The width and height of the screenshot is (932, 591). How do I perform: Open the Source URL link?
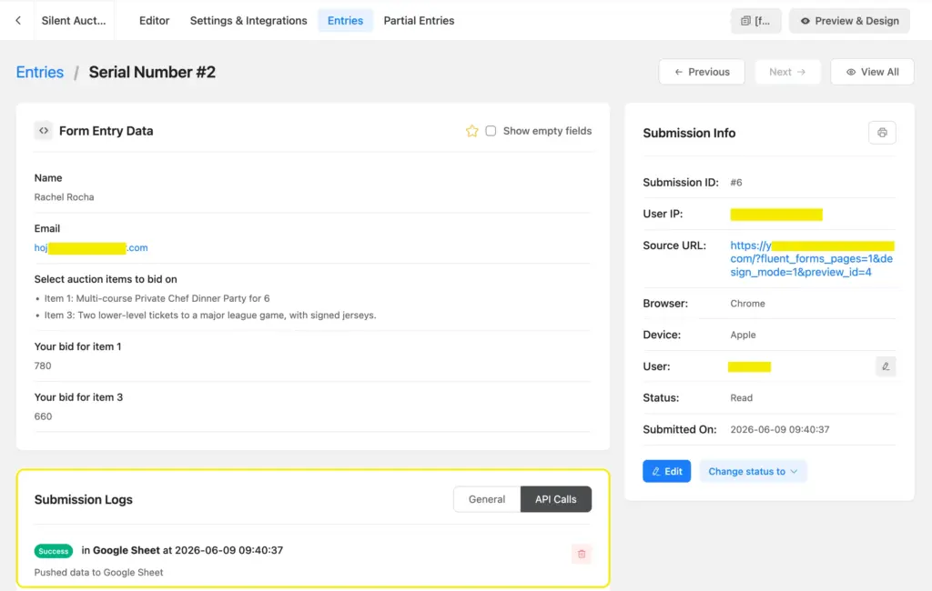(x=812, y=259)
